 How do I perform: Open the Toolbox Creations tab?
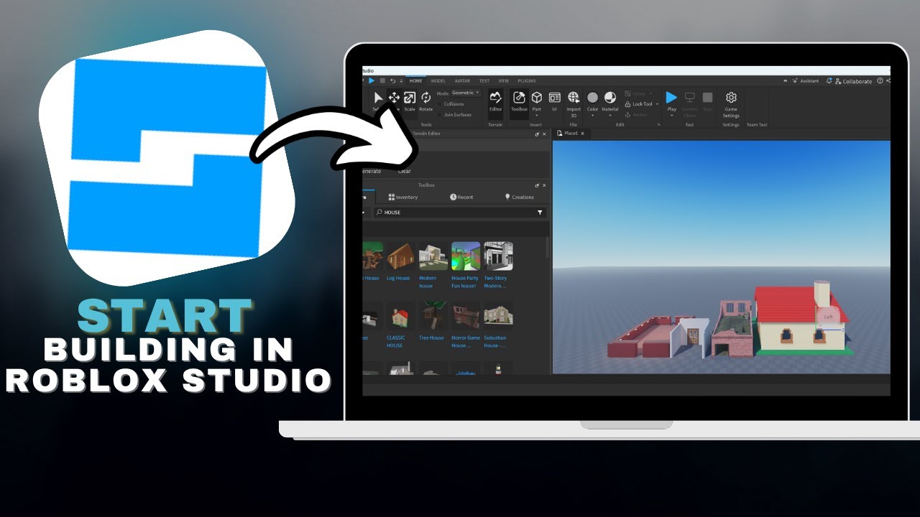519,197
